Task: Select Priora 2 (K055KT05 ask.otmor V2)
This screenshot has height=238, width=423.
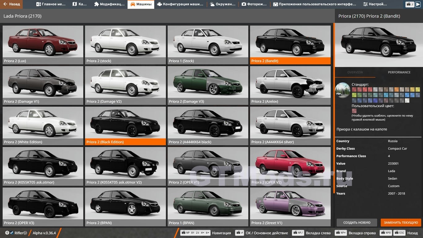Action: pos(125,166)
